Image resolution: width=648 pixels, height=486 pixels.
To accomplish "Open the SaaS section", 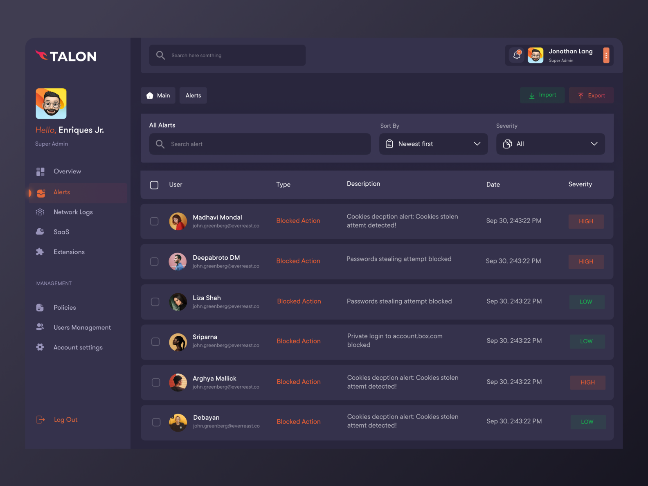I will [x=61, y=232].
